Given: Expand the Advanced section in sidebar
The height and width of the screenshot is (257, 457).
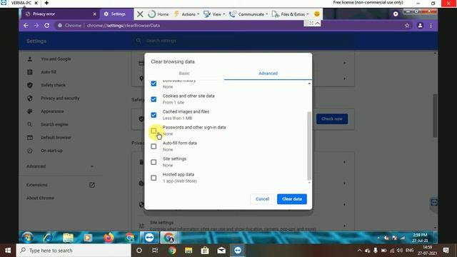Looking at the screenshot, I should tap(60, 166).
